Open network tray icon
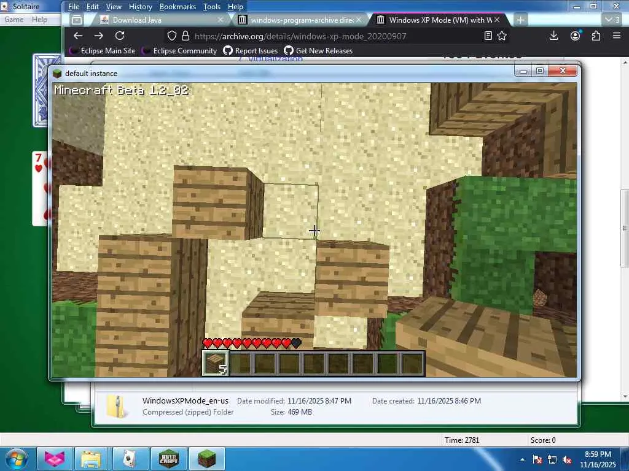The height and width of the screenshot is (471, 629). (x=552, y=460)
